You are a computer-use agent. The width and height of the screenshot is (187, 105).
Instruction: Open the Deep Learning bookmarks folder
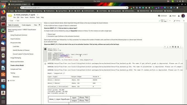coord(36,11)
